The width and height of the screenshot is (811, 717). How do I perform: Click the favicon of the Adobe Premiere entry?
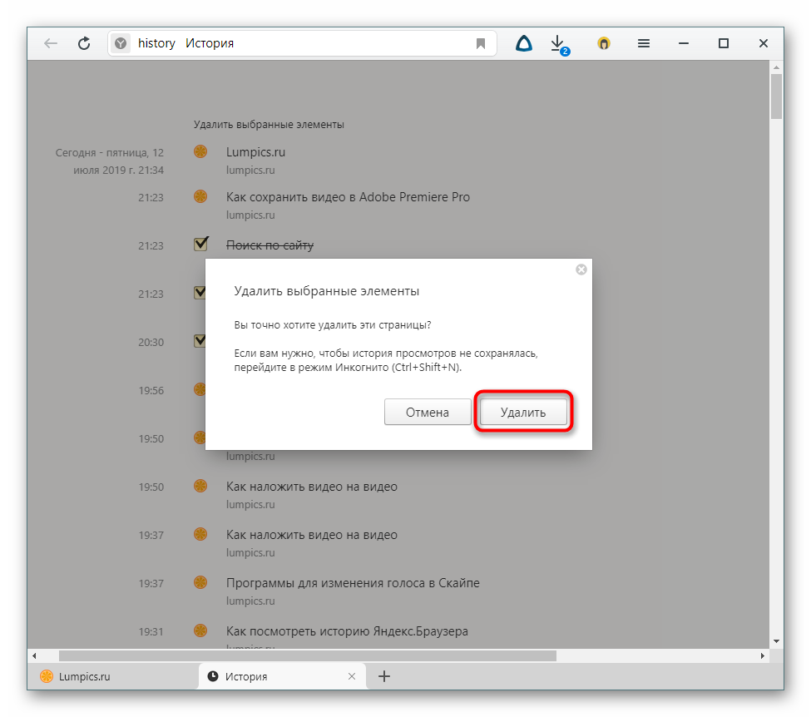pyautogui.click(x=200, y=196)
